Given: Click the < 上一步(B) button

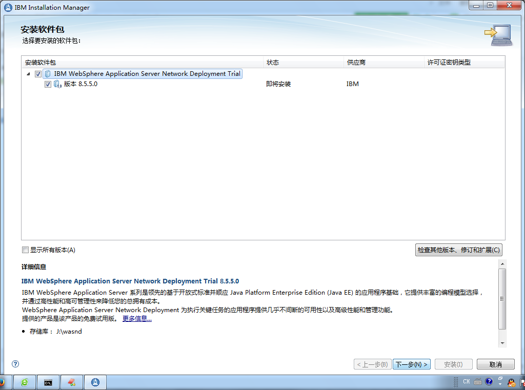Looking at the screenshot, I should [x=372, y=364].
